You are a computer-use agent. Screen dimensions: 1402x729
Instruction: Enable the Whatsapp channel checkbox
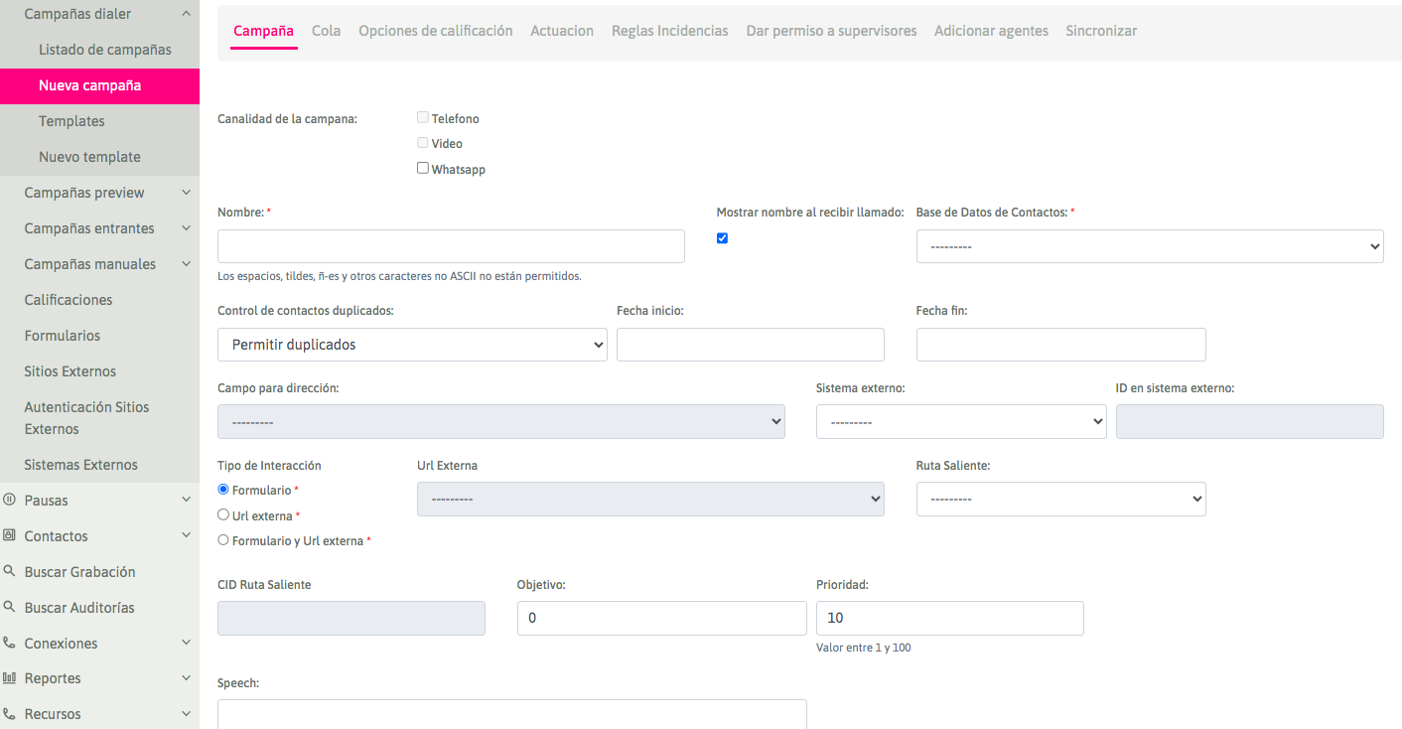(423, 169)
